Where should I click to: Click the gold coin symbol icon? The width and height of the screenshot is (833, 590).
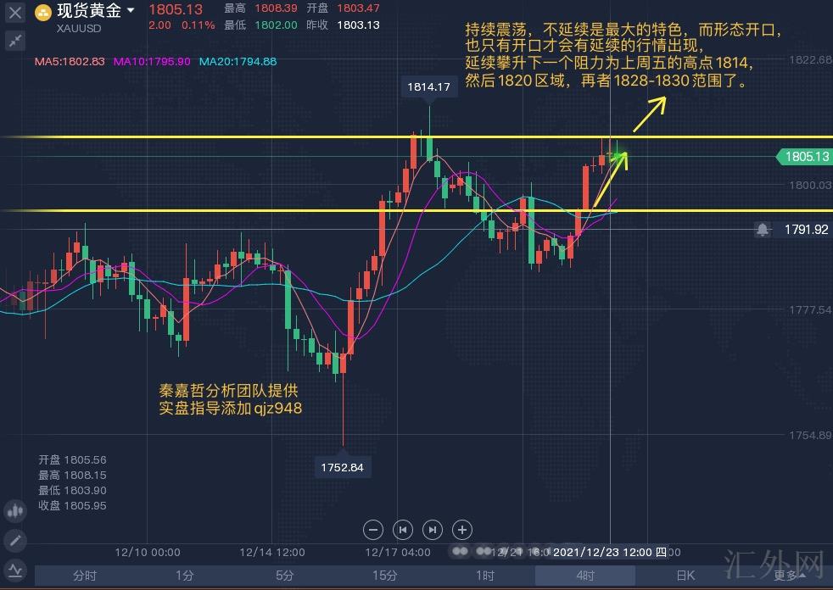tap(43, 12)
